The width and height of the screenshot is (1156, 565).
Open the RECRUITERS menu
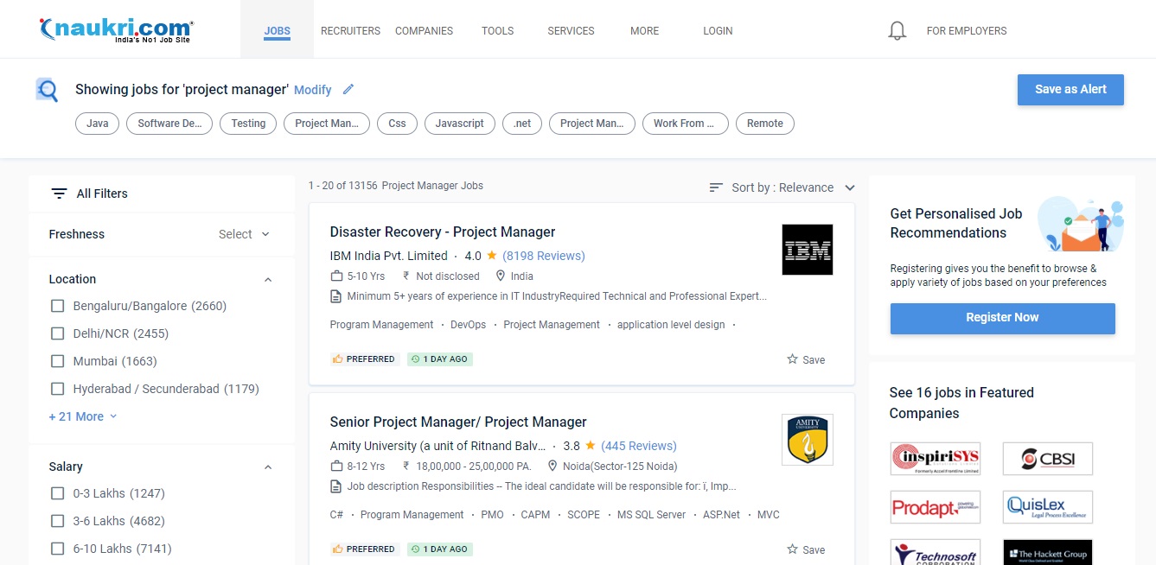click(x=350, y=30)
